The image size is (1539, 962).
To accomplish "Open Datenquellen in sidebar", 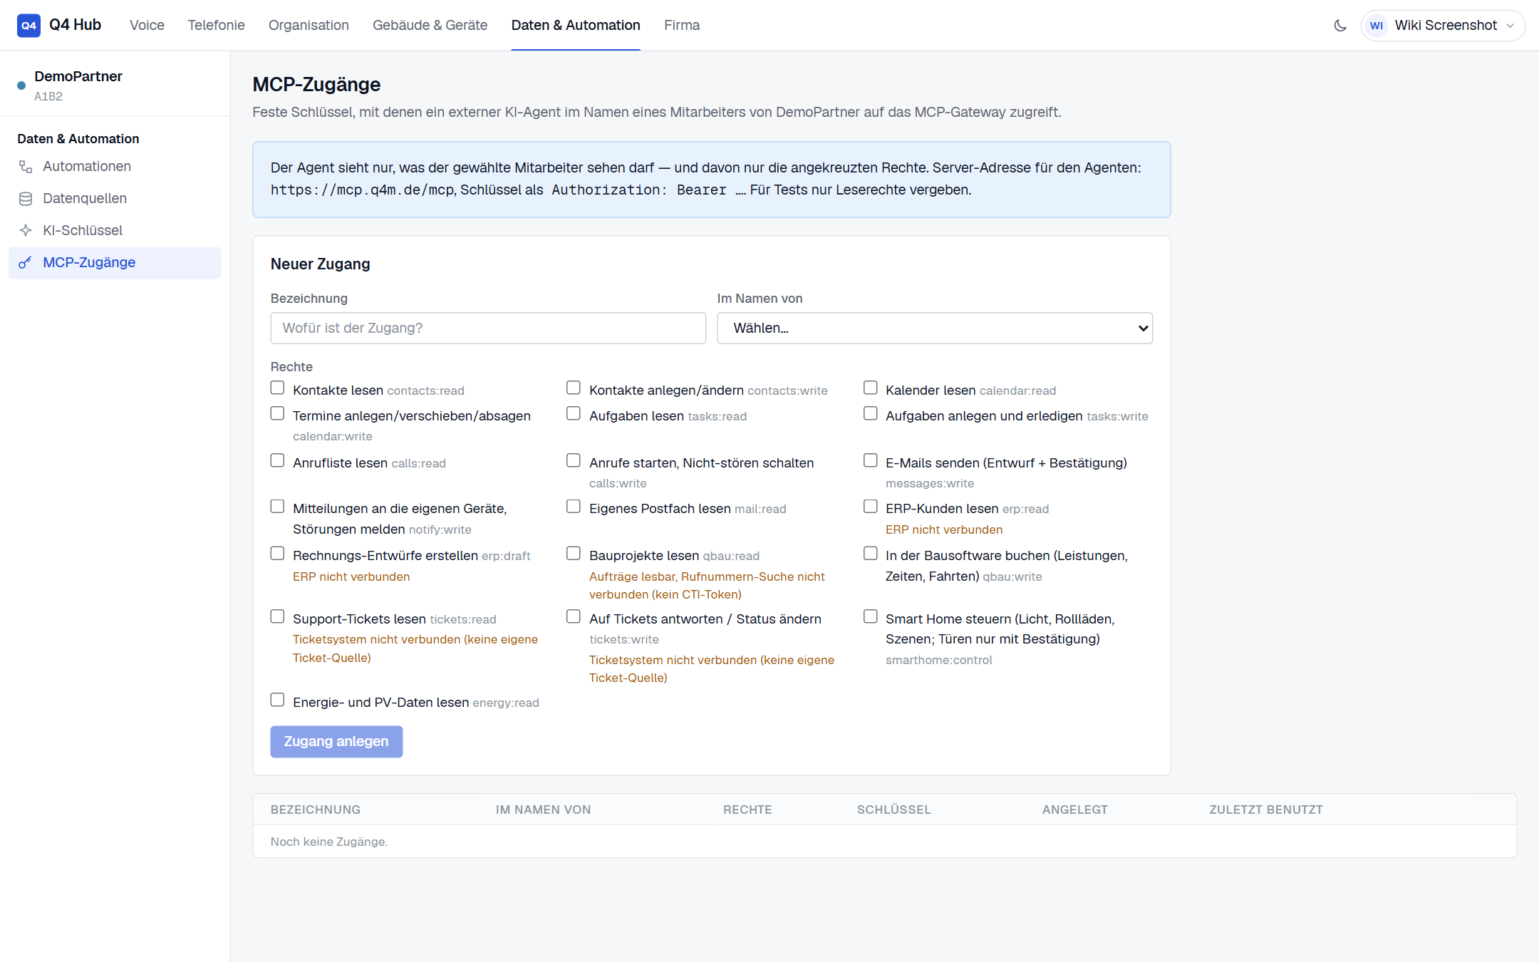I will pyautogui.click(x=115, y=199).
